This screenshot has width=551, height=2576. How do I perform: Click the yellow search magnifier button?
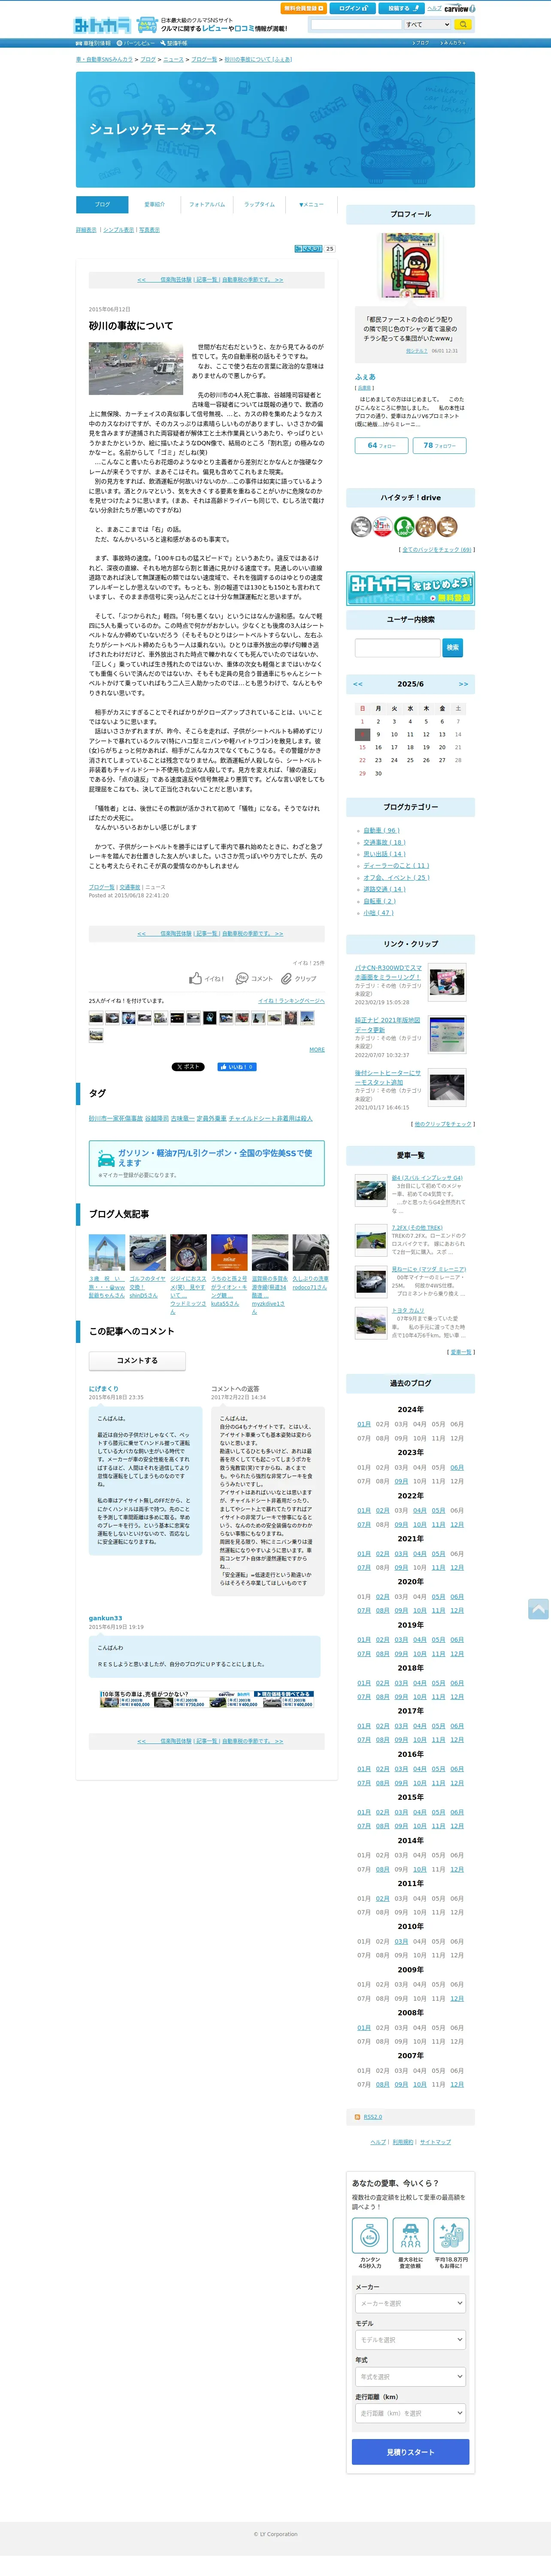point(463,24)
